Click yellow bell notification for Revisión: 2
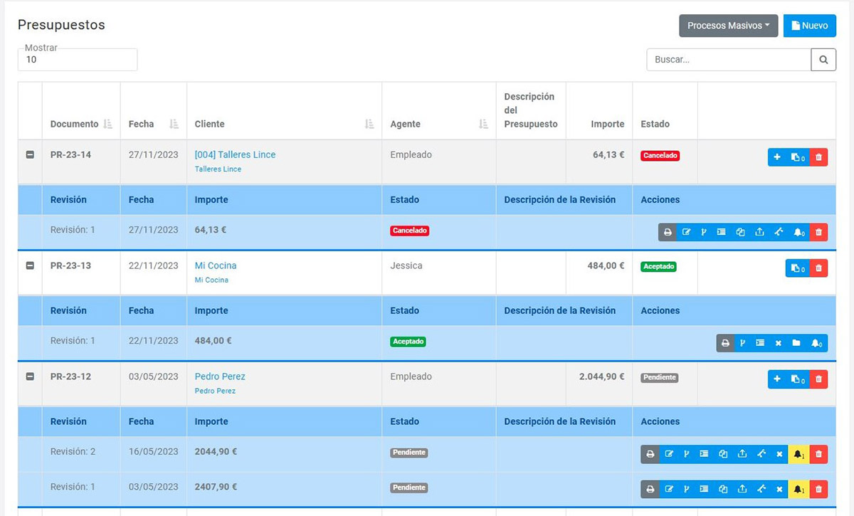 799,454
